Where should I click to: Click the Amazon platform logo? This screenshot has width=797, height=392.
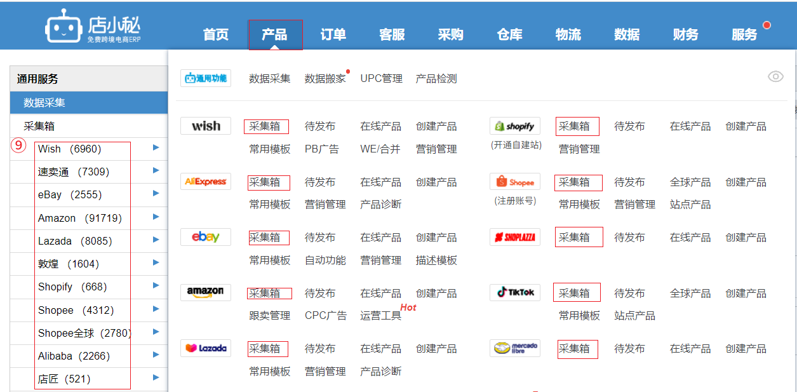point(206,292)
